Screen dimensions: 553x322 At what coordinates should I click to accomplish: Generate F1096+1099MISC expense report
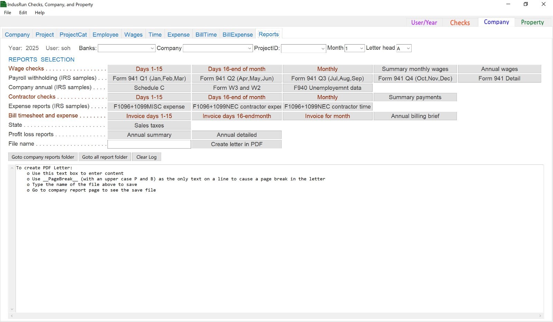(149, 107)
